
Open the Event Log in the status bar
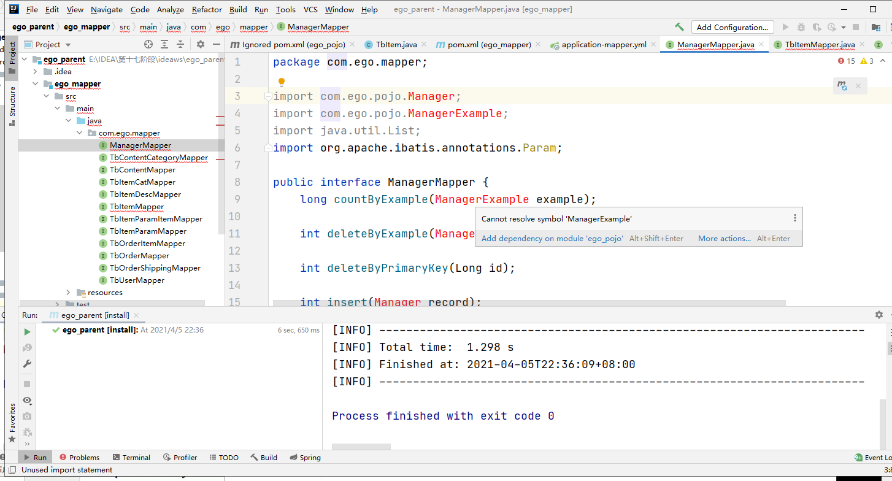click(x=873, y=458)
